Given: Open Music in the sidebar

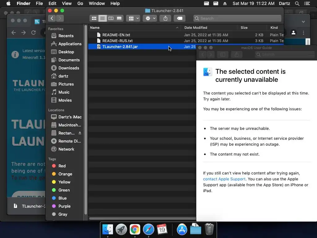Looking at the screenshot, I should tap(60, 92).
